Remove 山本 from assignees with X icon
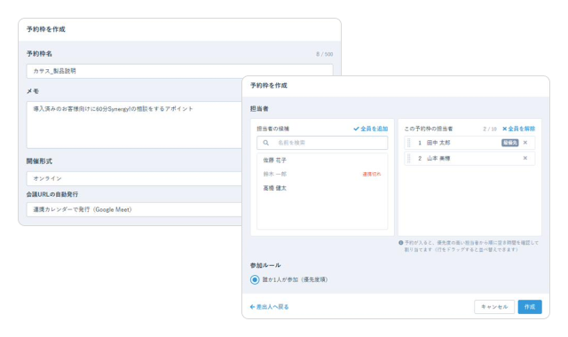568x337 pixels. pyautogui.click(x=525, y=158)
